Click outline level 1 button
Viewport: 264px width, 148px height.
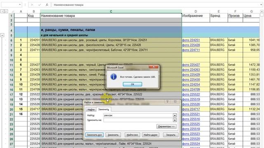[x=2, y=11]
